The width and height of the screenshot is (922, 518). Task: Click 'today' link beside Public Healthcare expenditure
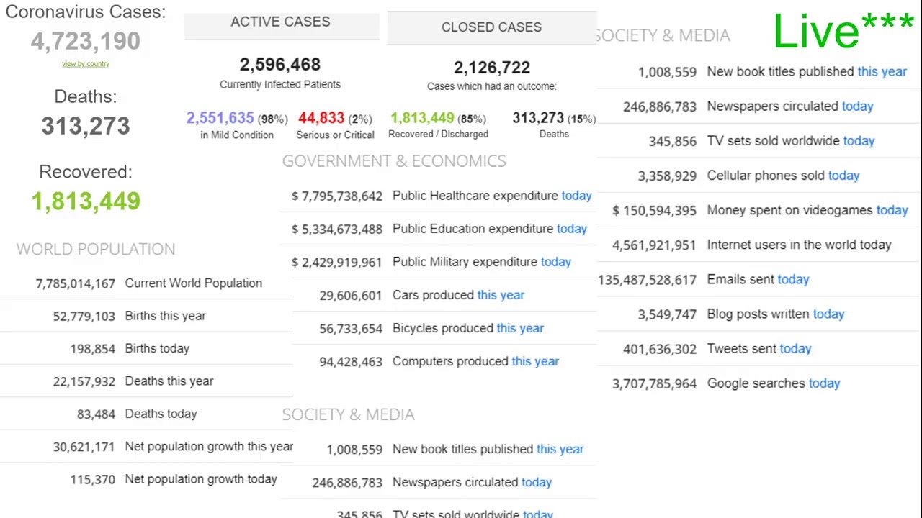click(576, 196)
